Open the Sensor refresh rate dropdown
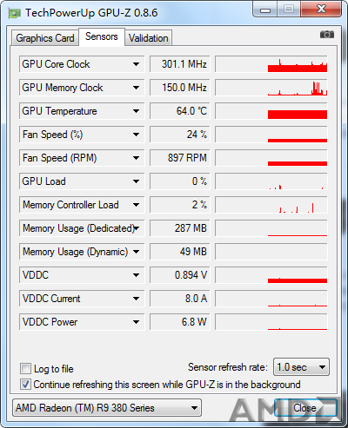Image resolution: width=348 pixels, height=428 pixels. point(301,367)
